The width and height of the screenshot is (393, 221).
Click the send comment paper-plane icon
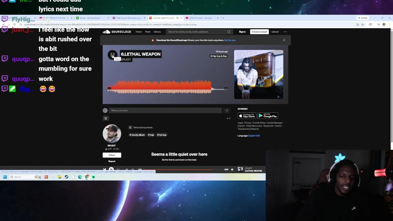pyautogui.click(x=227, y=110)
